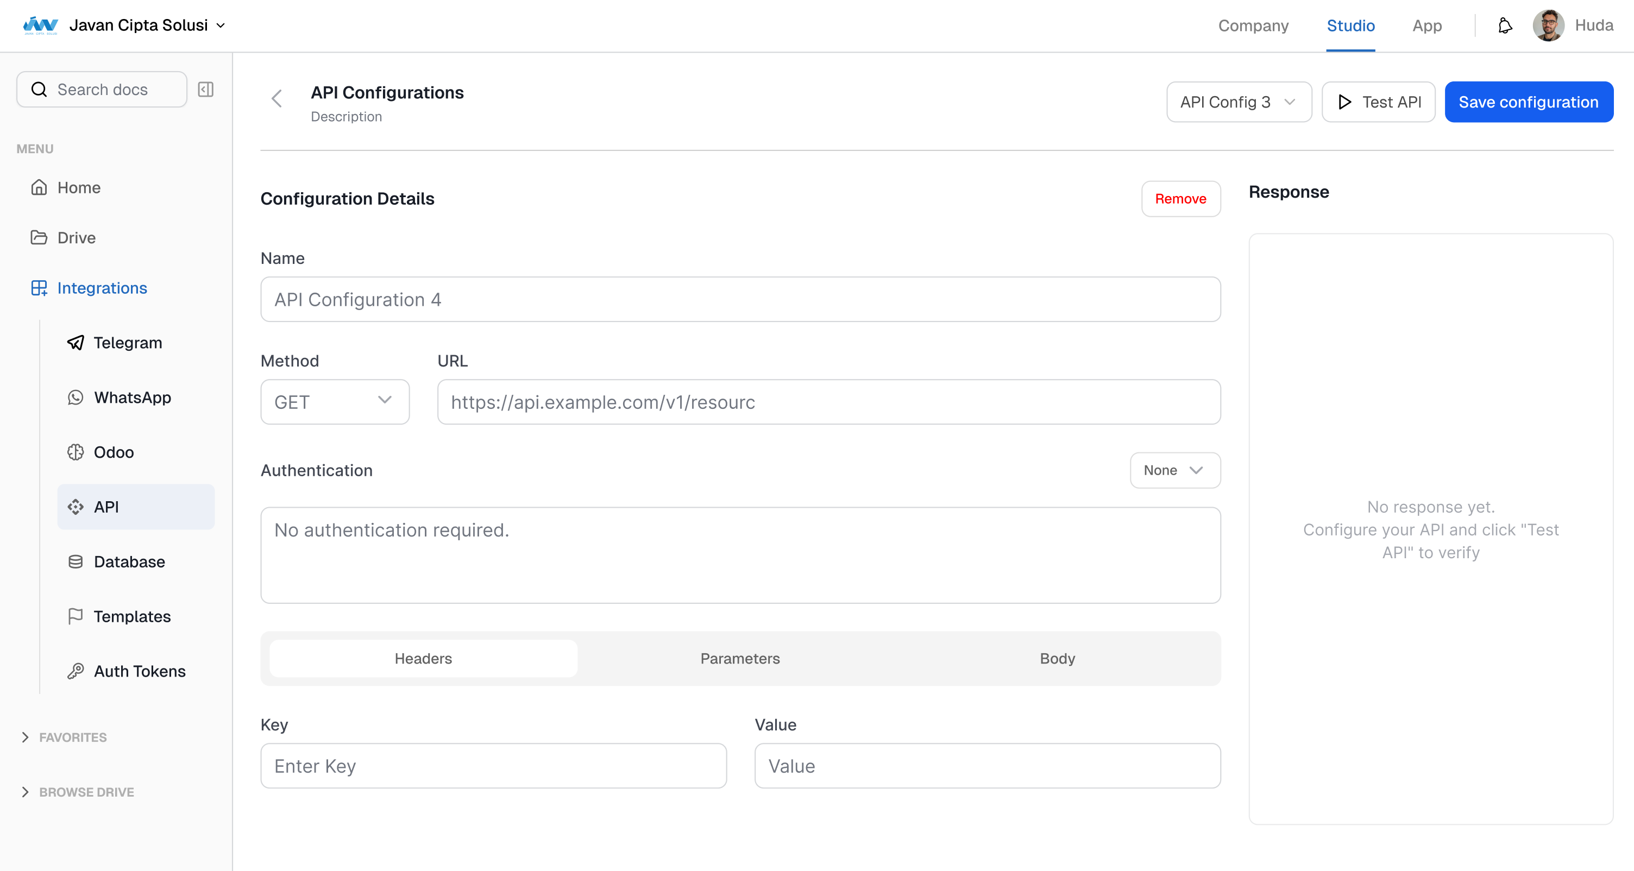Collapse the sidebar panel icon
This screenshot has width=1634, height=871.
[205, 90]
